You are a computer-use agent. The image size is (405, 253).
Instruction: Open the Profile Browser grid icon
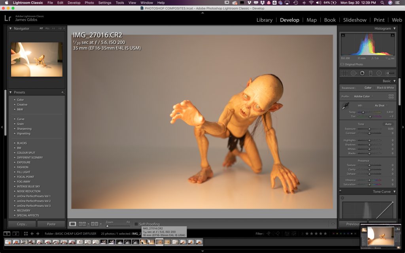(391, 96)
